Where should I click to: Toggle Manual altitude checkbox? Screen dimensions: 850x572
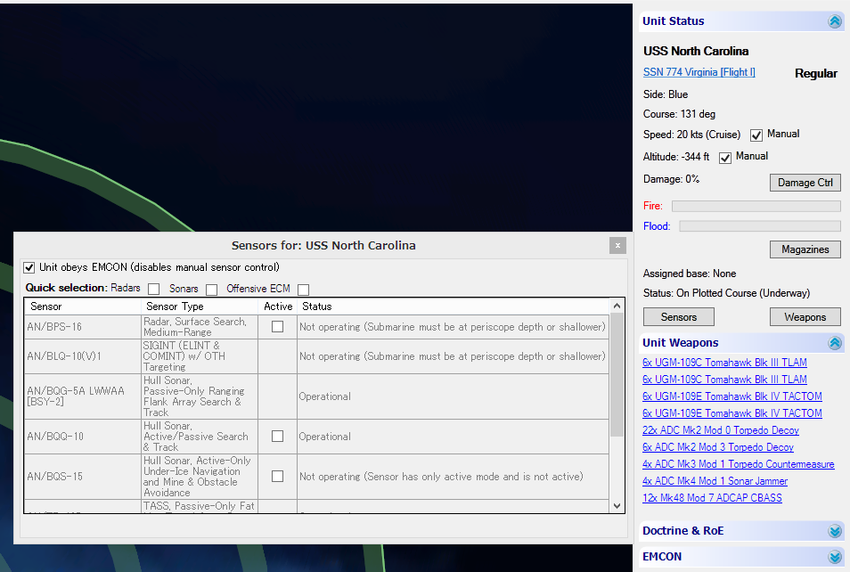725,158
